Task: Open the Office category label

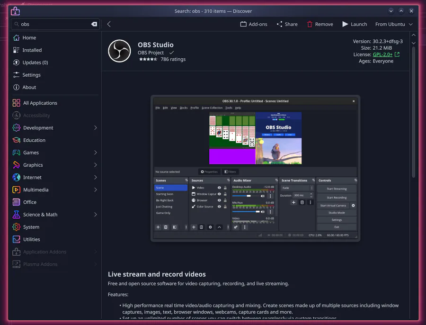Action: 30,202
